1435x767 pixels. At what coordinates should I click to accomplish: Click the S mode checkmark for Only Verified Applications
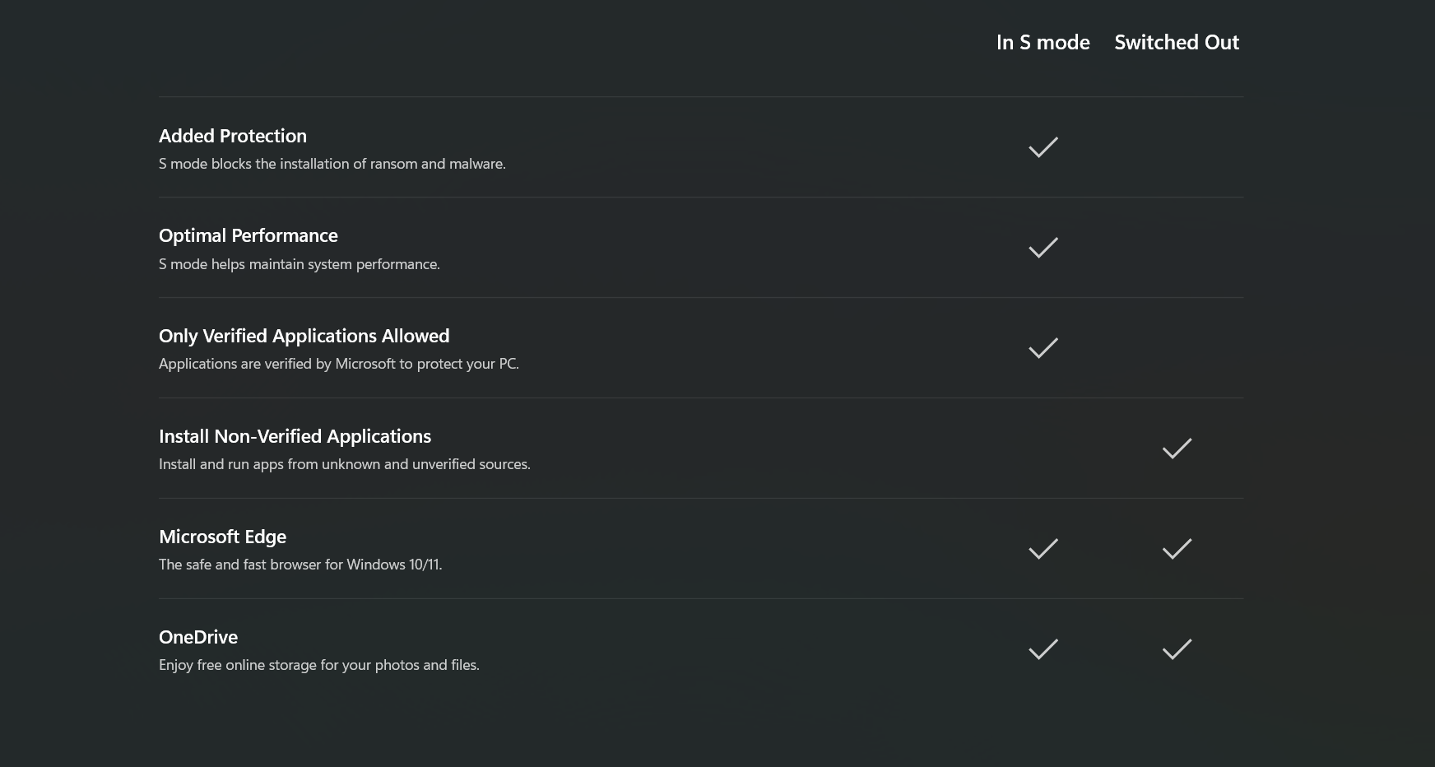tap(1043, 348)
